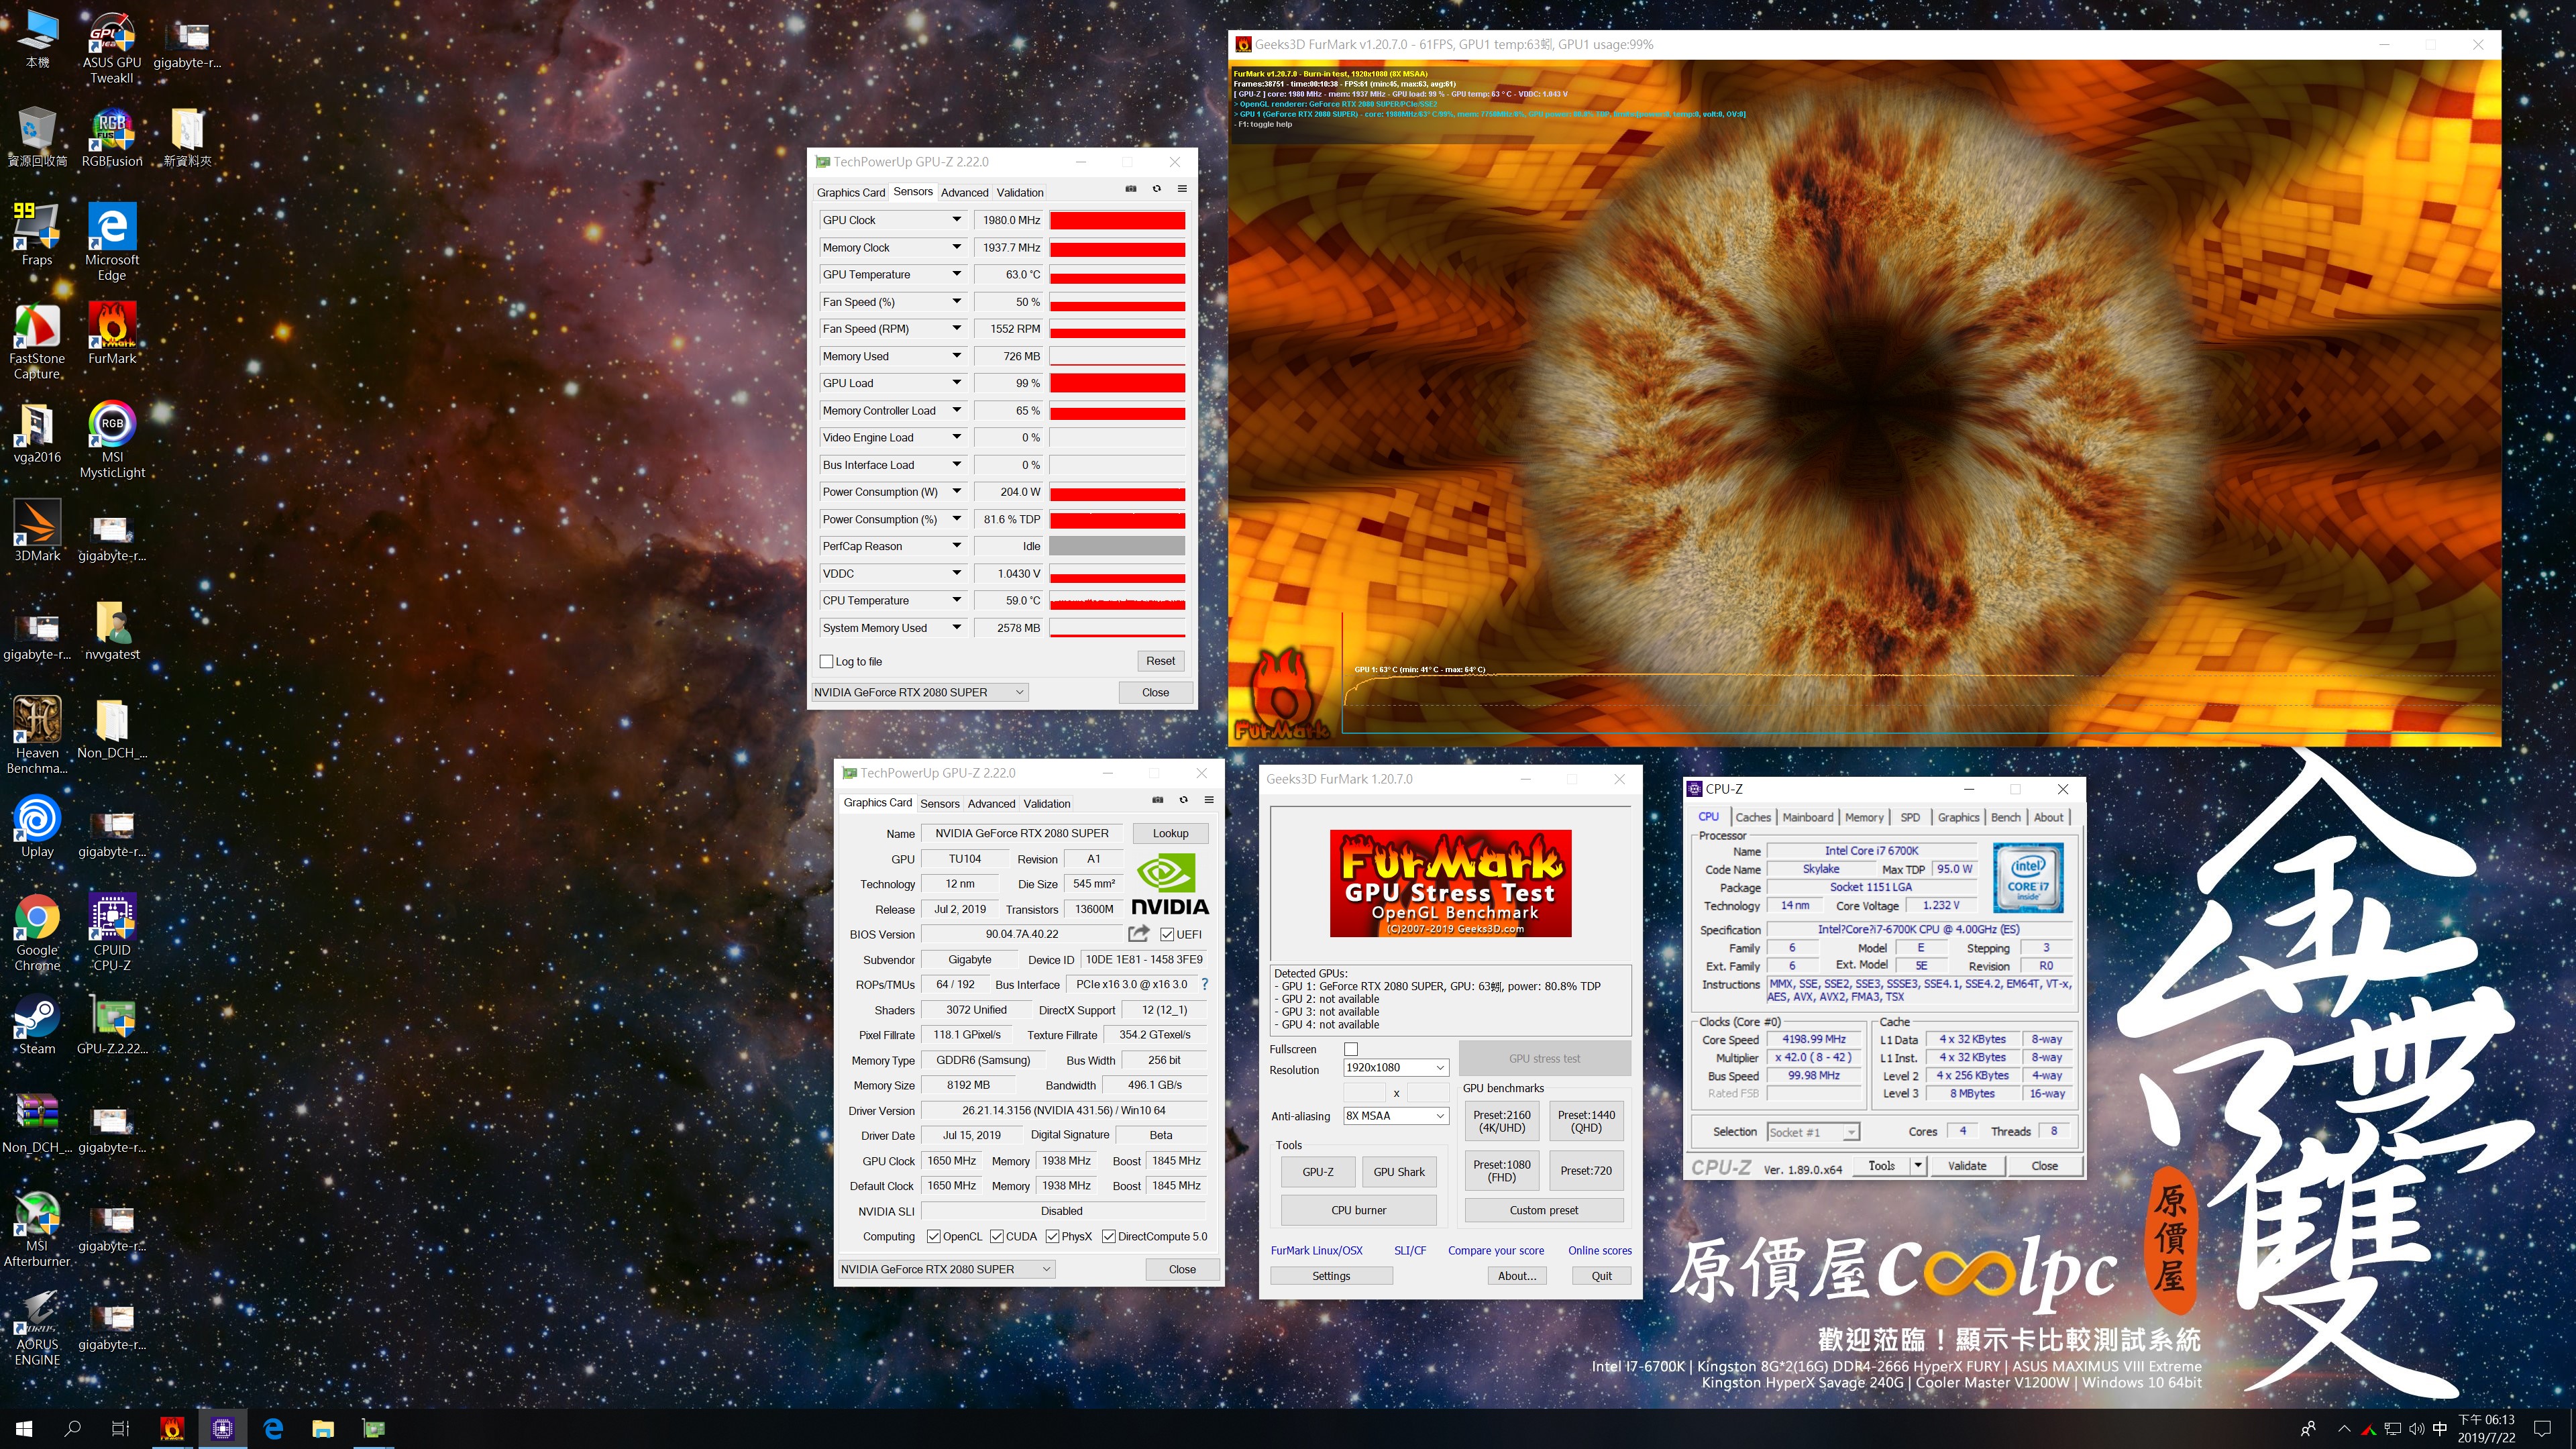Open the hamburger menu in GPU-Z Sensors window
The image size is (2576, 1449).
click(x=1182, y=189)
